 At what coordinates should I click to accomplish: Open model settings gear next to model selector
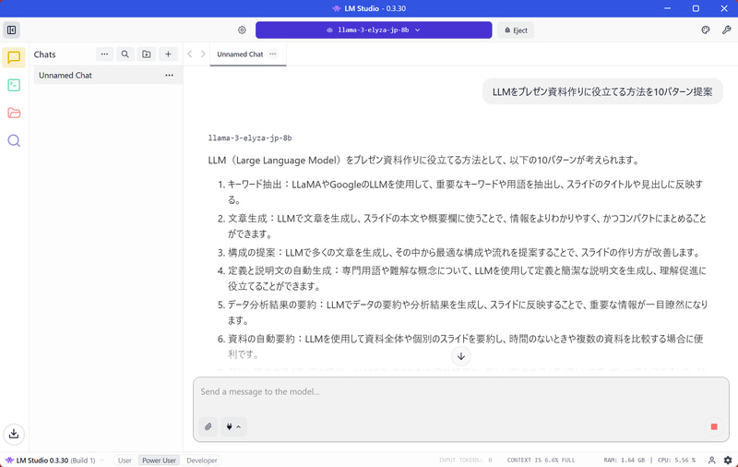click(242, 30)
